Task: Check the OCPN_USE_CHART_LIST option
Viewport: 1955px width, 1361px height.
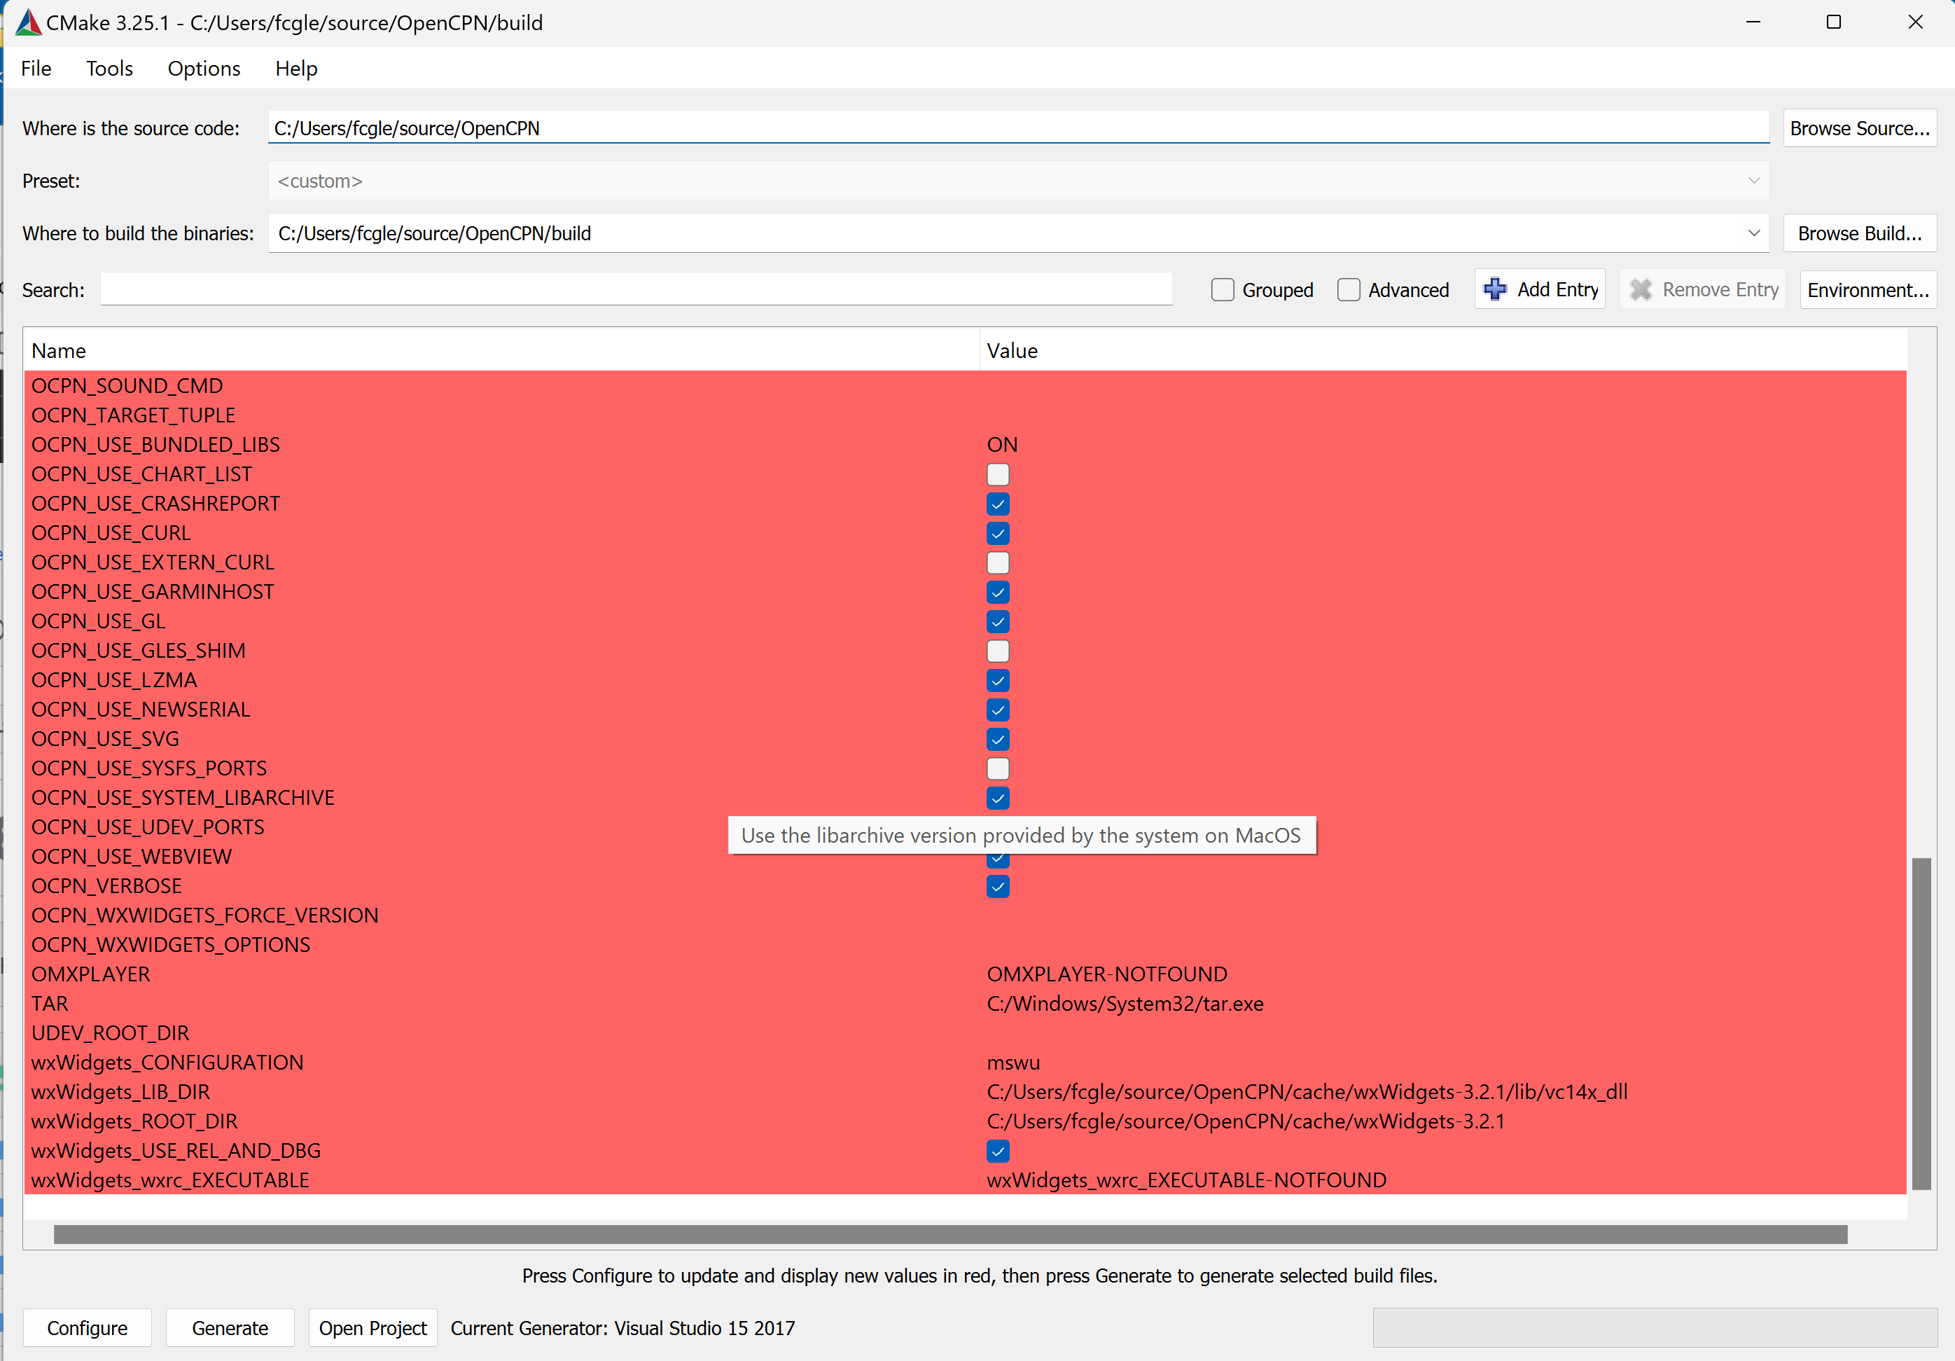Action: coord(997,474)
